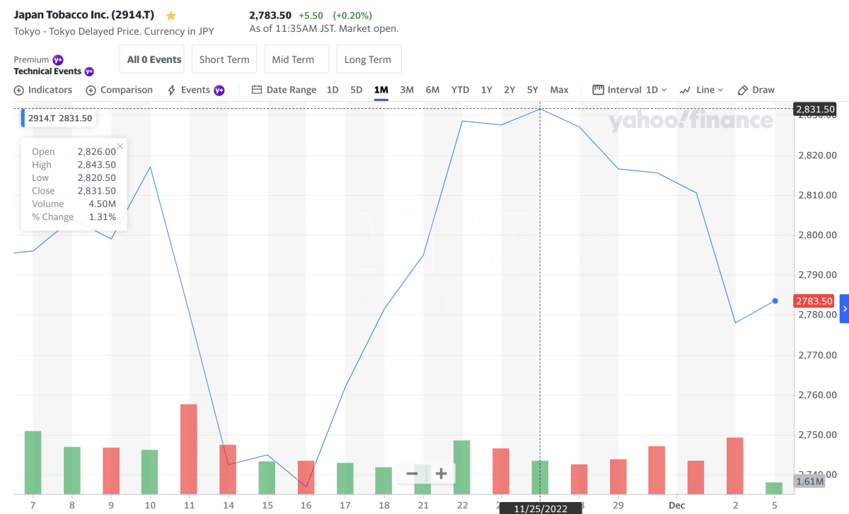849x514 pixels.
Task: Switch range to YTD
Action: click(x=460, y=90)
